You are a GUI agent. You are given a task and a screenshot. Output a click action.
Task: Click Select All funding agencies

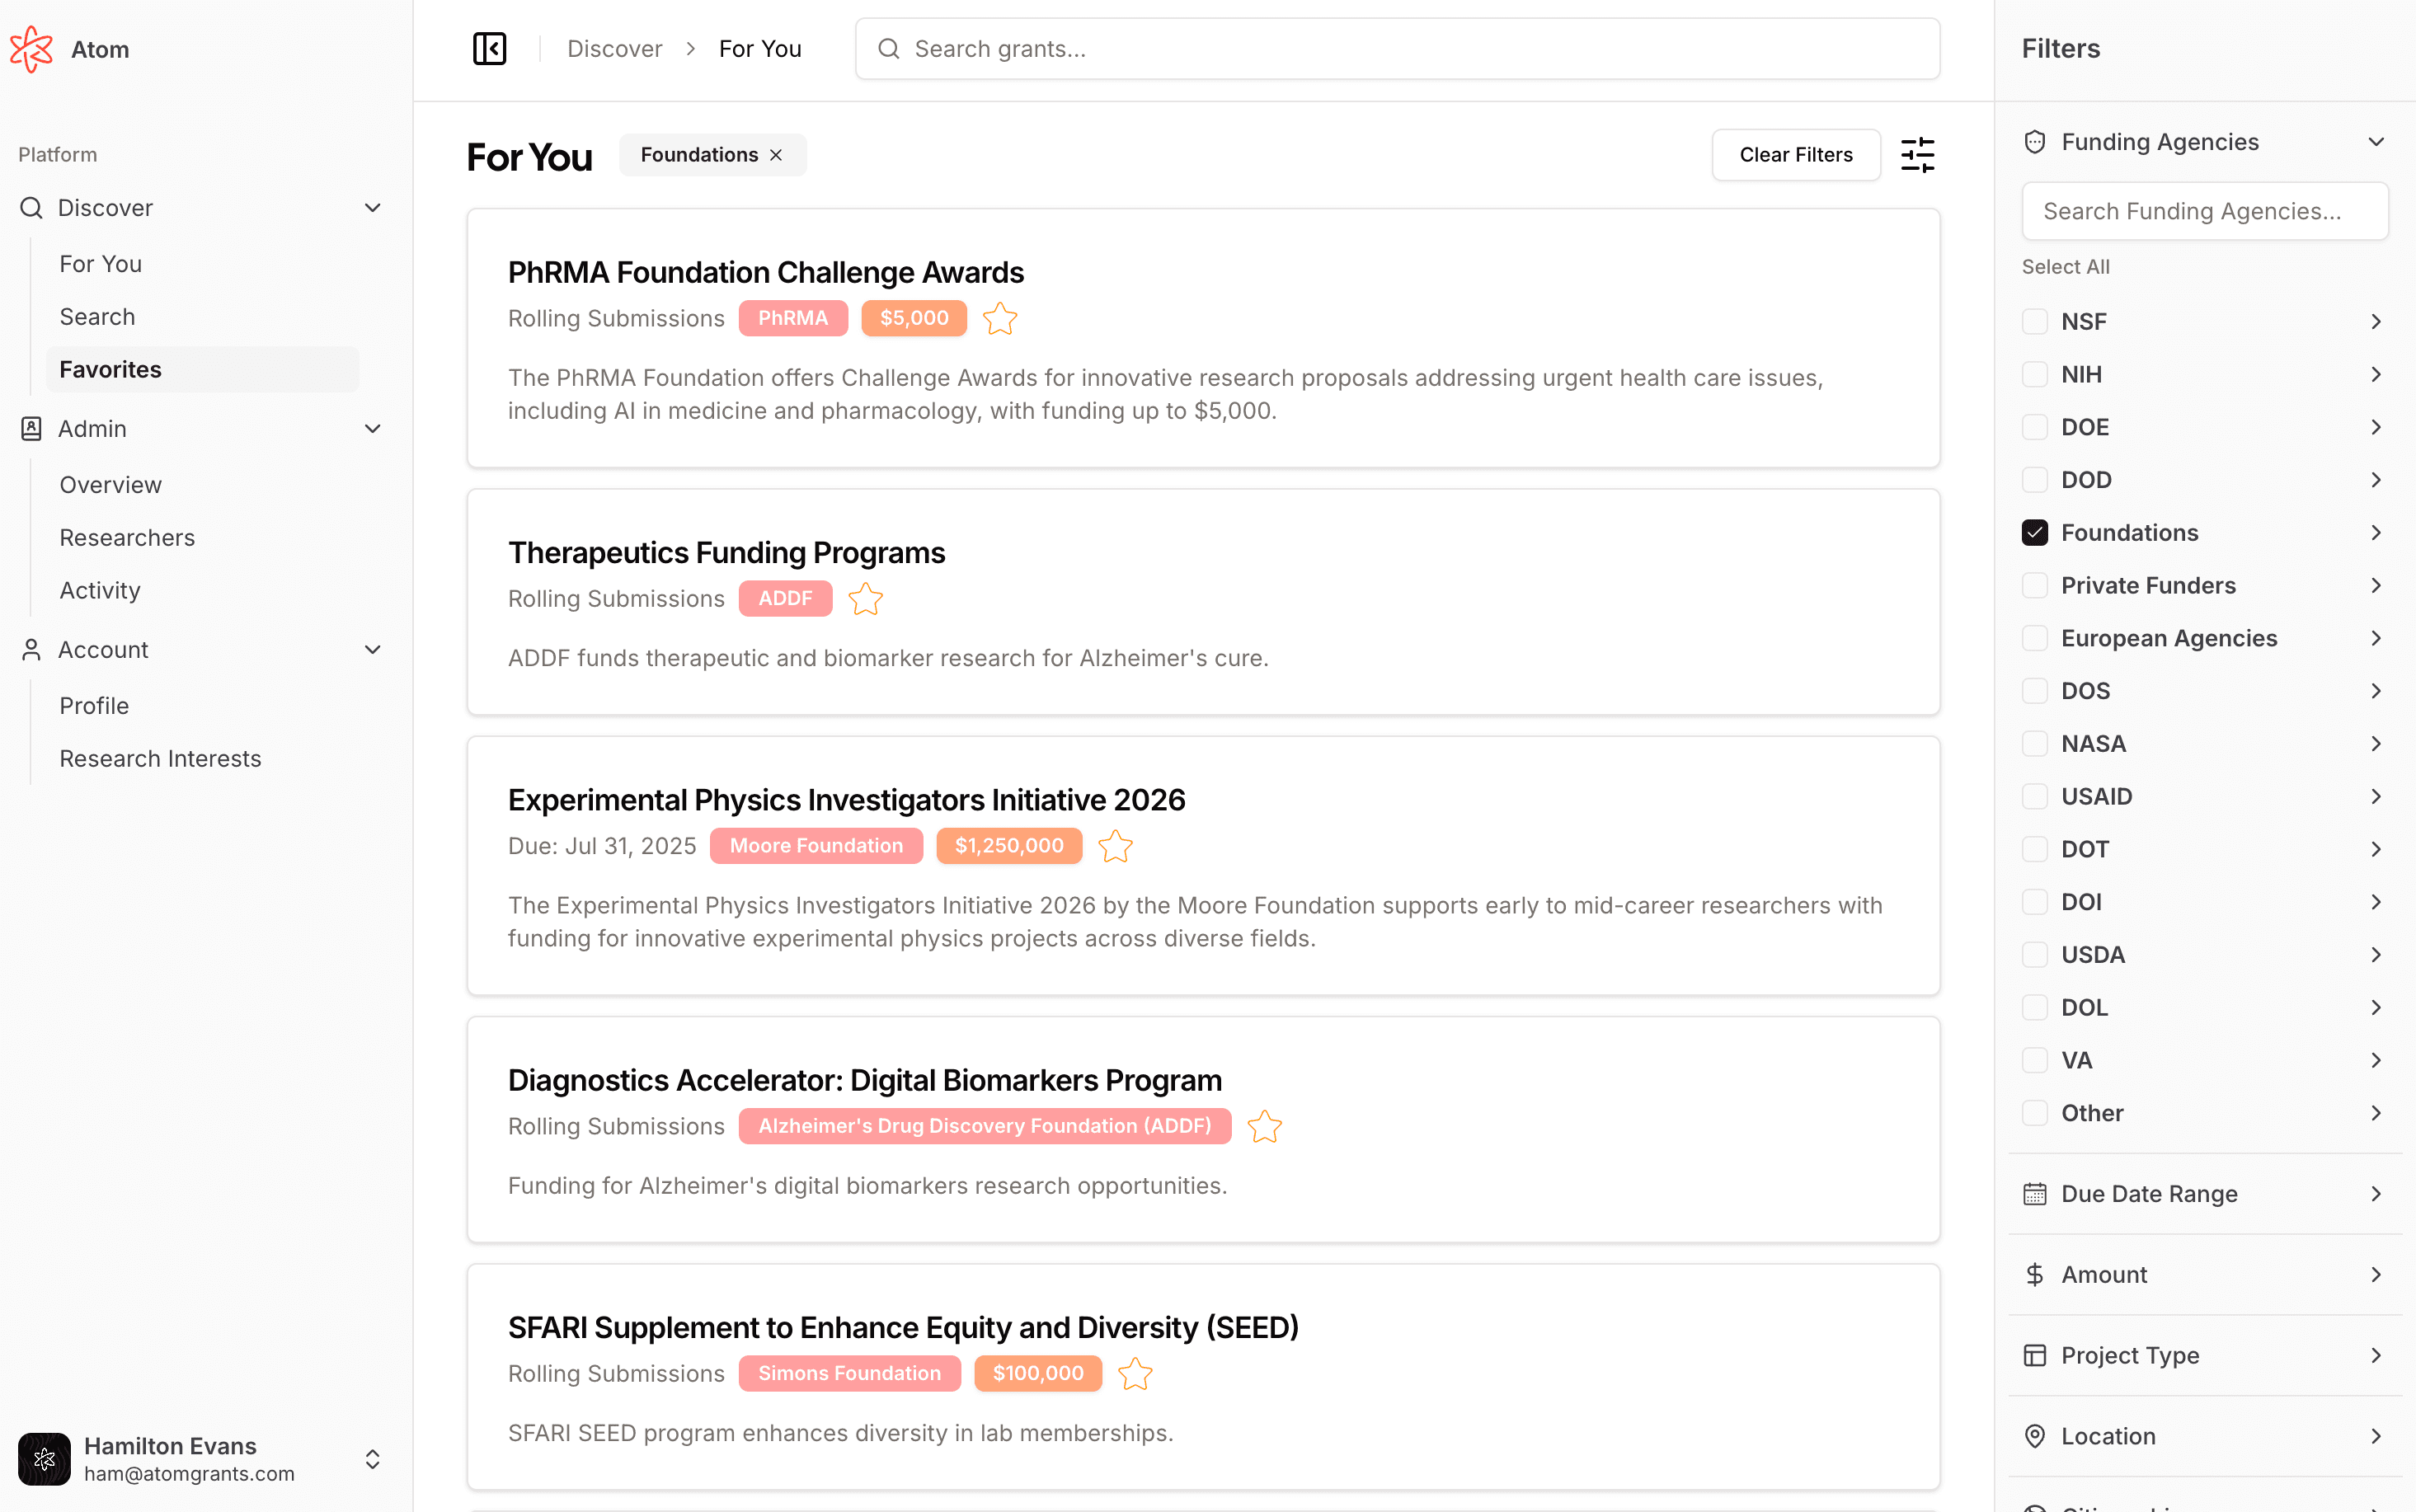click(x=2065, y=267)
